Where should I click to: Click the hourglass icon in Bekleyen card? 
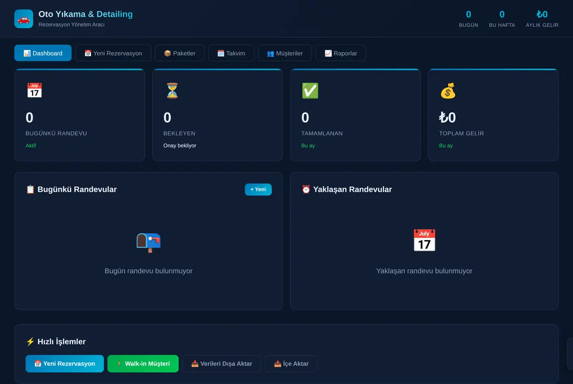pos(172,91)
